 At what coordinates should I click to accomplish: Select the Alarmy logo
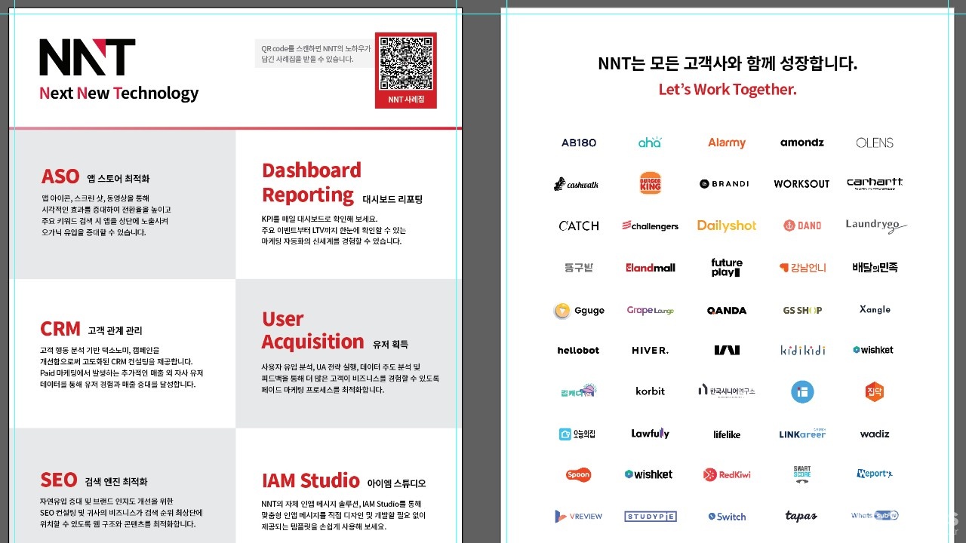tap(726, 143)
